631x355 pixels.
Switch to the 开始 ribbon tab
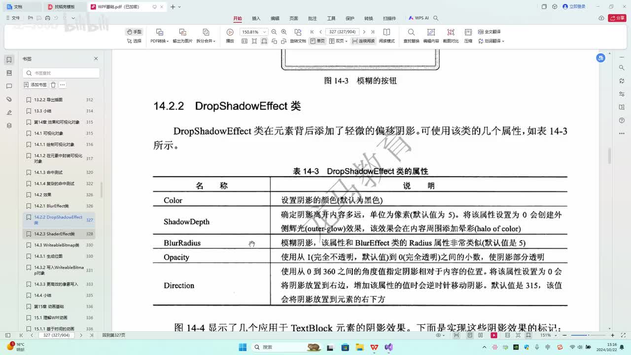click(x=238, y=18)
